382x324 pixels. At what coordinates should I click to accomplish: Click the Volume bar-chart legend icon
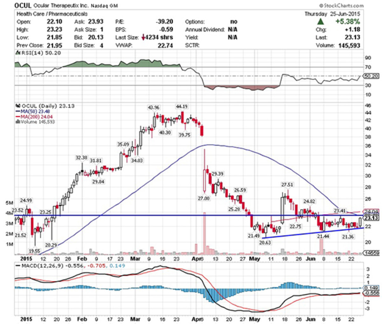18,122
